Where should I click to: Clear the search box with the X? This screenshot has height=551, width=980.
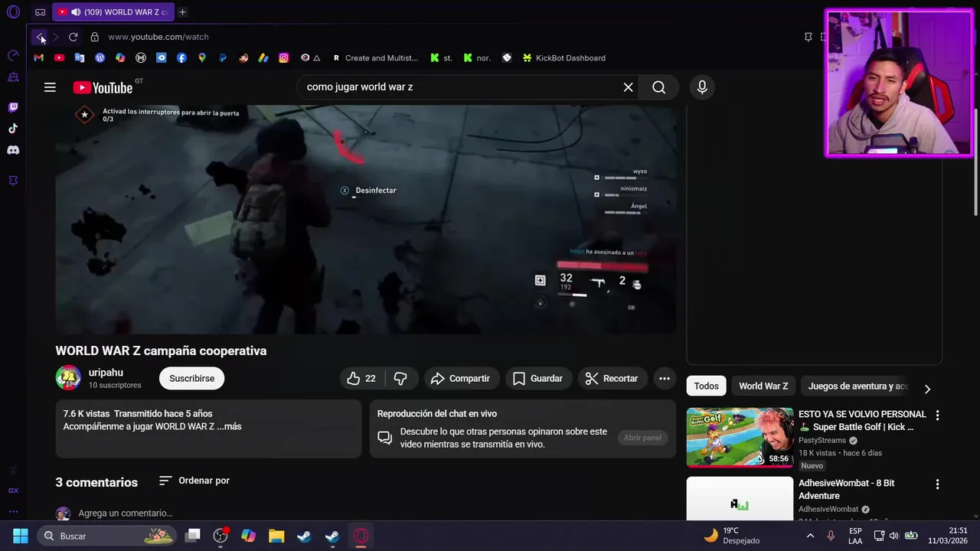click(x=628, y=87)
